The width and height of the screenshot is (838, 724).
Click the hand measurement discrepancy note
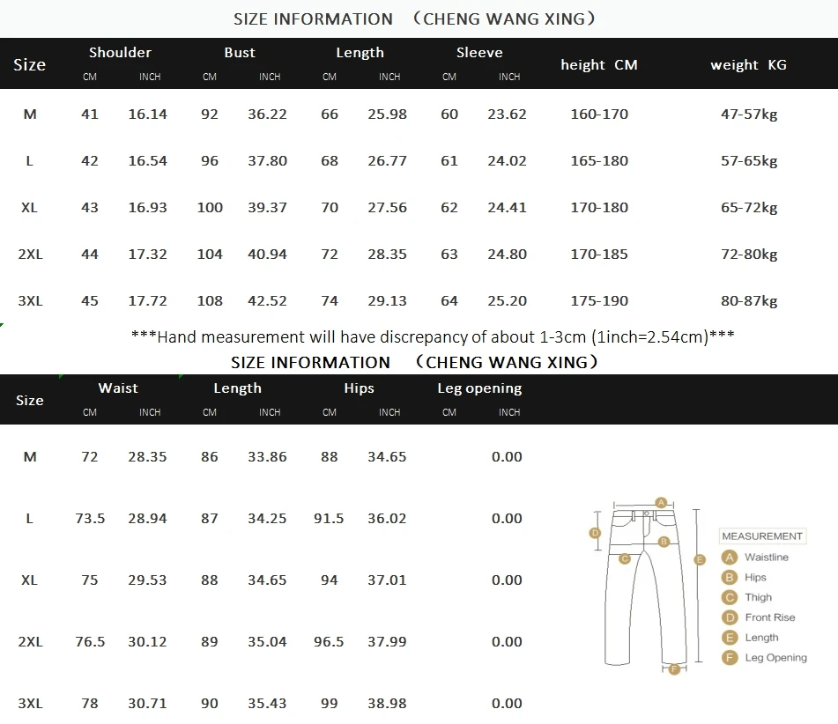[433, 337]
